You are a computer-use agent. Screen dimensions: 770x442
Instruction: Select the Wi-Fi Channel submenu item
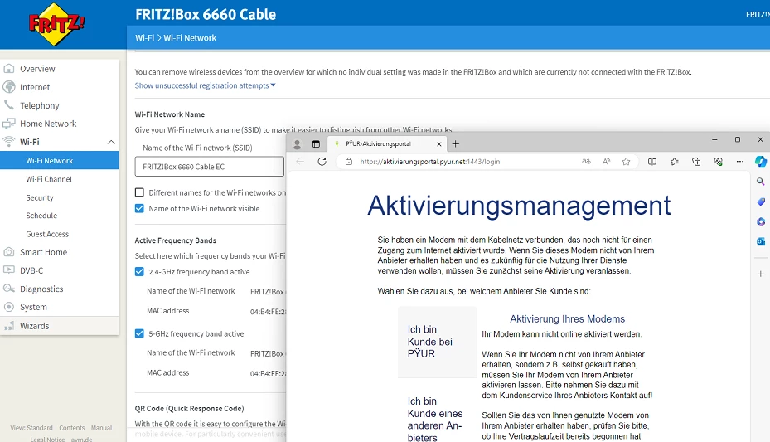click(49, 179)
